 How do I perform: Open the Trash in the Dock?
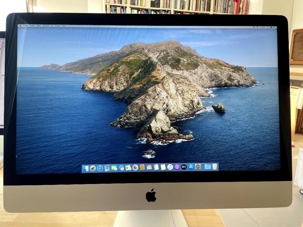[x=215, y=166]
